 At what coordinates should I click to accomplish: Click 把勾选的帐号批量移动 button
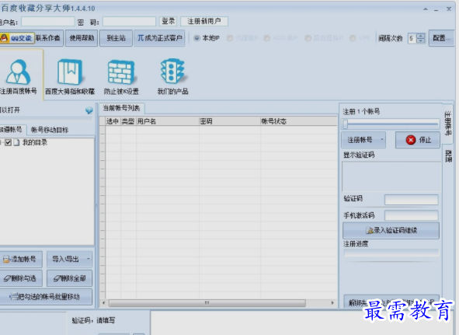45,297
